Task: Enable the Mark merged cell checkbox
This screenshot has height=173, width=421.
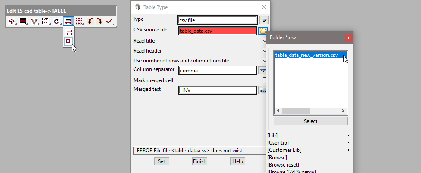Action: pyautogui.click(x=265, y=80)
